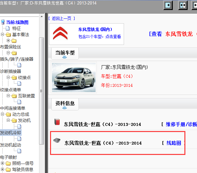Click the 动力总成 folder icon
This screenshot has width=197, height=173.
coord(8,114)
